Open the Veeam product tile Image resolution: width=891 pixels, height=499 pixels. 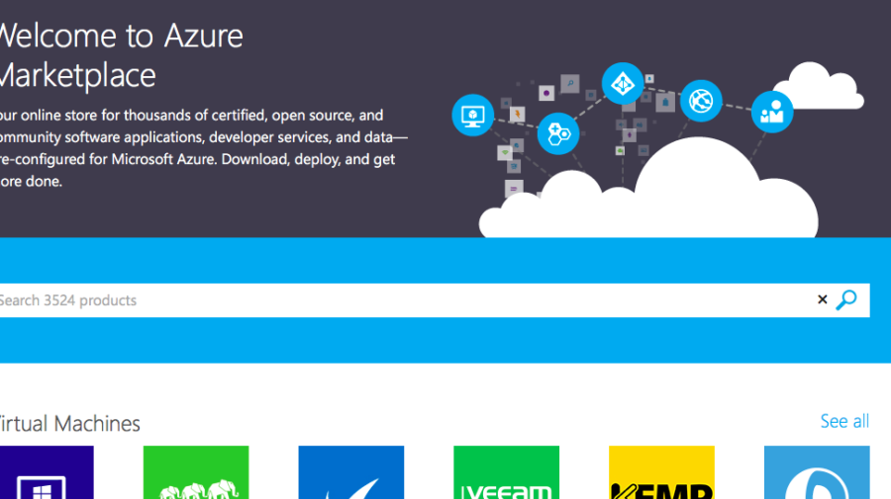pyautogui.click(x=506, y=472)
